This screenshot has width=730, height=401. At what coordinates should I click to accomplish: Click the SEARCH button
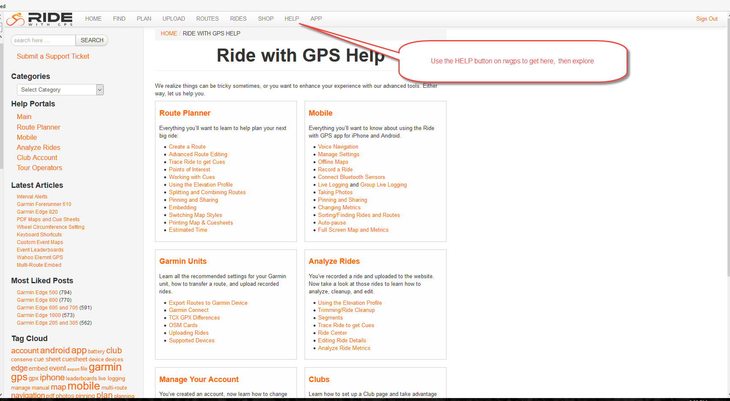(x=92, y=40)
